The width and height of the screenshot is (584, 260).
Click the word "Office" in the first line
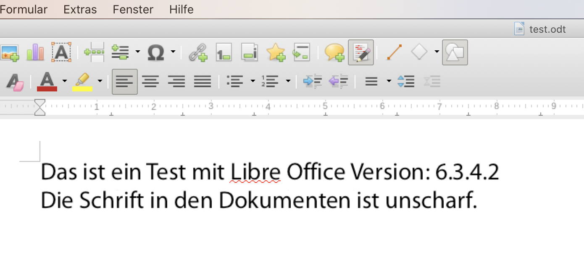pos(316,172)
